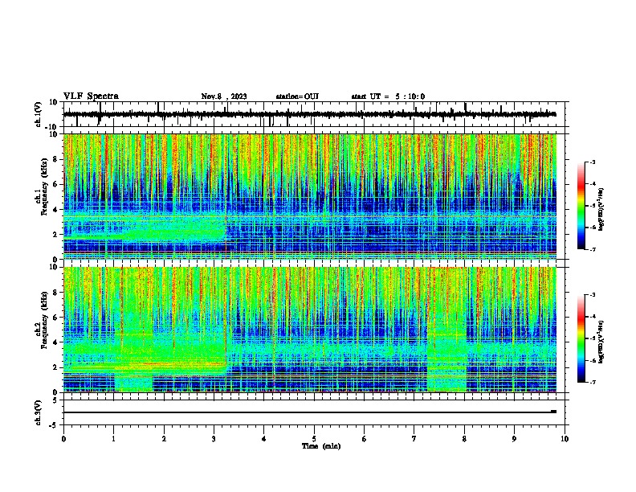636x492 pixels.
Task: Click time axis tick label "10"
Action: point(565,439)
